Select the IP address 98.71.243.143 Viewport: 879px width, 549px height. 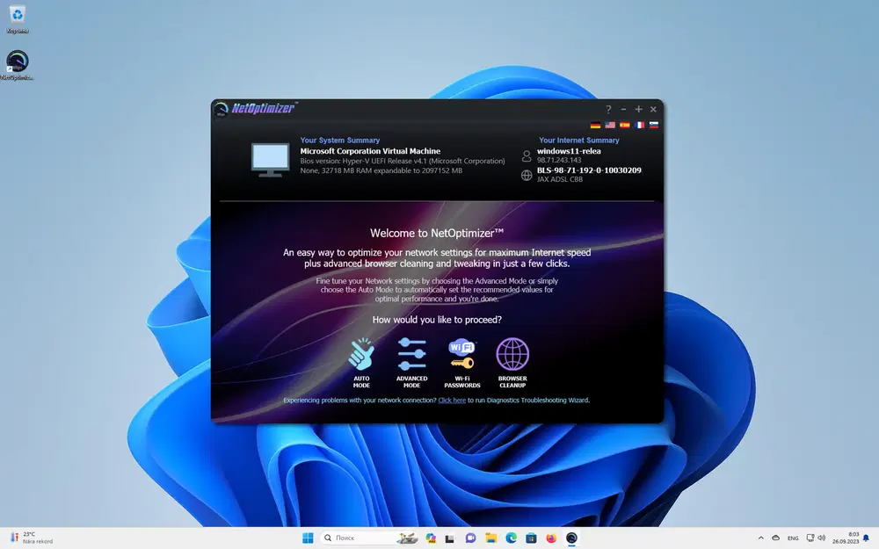click(x=559, y=160)
